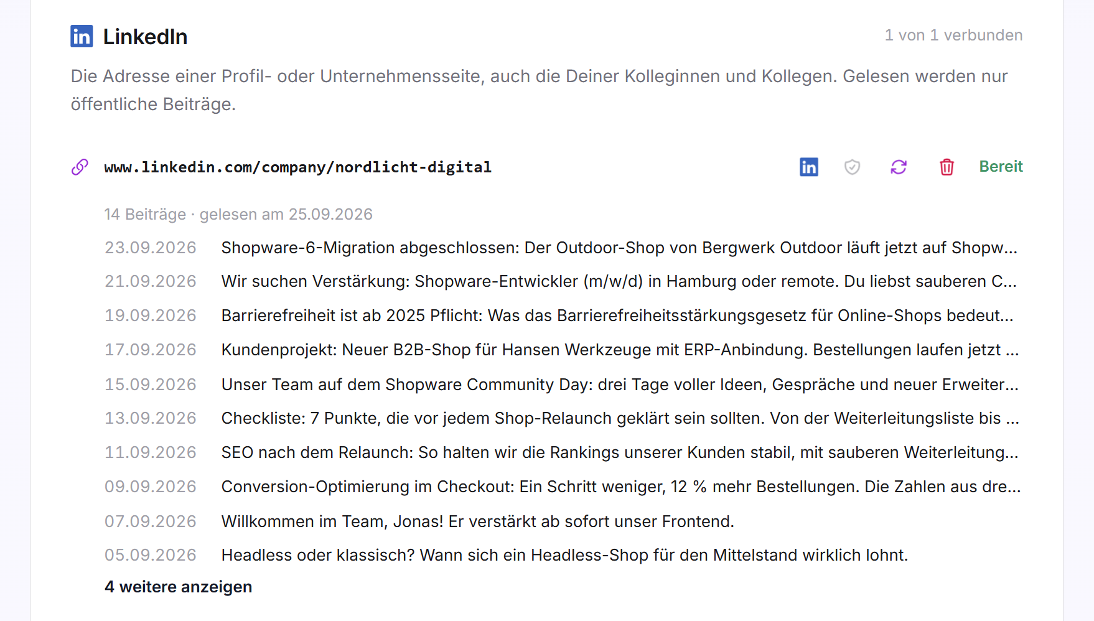The image size is (1094, 621).
Task: Click the date 23.09.2026
Action: click(x=151, y=248)
